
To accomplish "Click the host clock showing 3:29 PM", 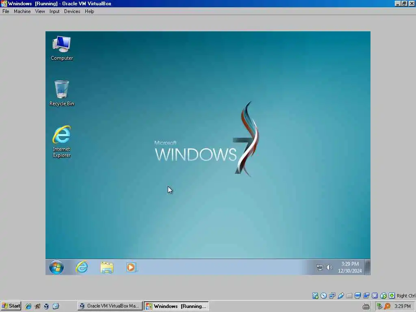I will (403, 306).
